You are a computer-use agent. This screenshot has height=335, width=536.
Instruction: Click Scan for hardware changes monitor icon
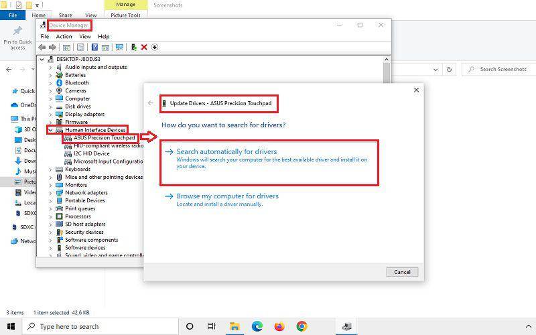[x=119, y=47]
